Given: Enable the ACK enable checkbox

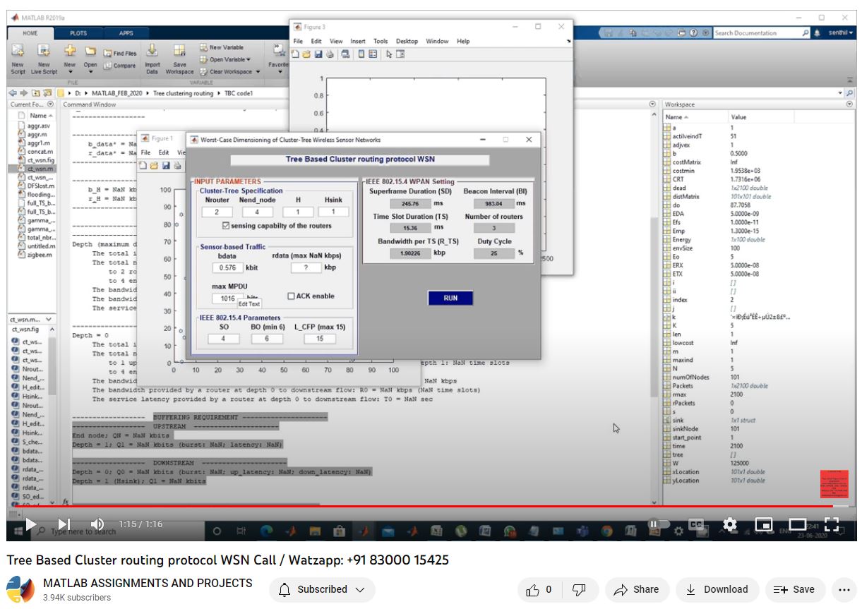Looking at the screenshot, I should point(291,296).
